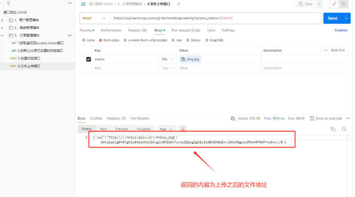This screenshot has width=355, height=197.
Task: Click the pencil edit icon
Action: [x=334, y=4]
